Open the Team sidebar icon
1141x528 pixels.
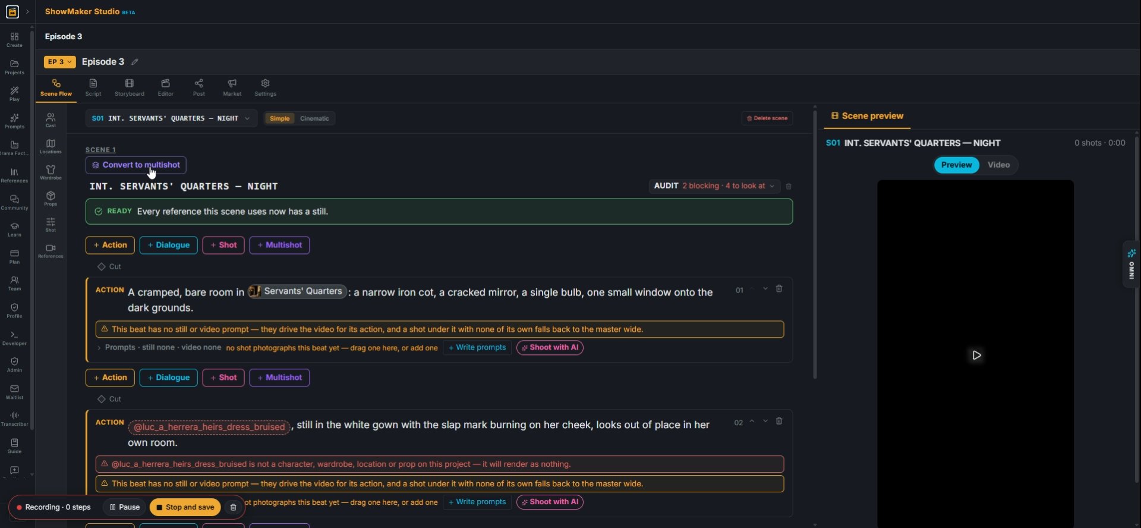point(14,284)
